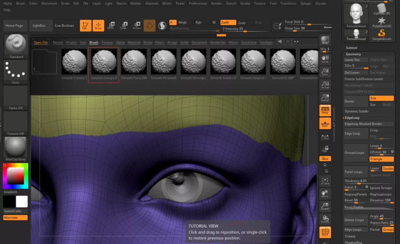Toggle the Triangle option

tap(381, 159)
